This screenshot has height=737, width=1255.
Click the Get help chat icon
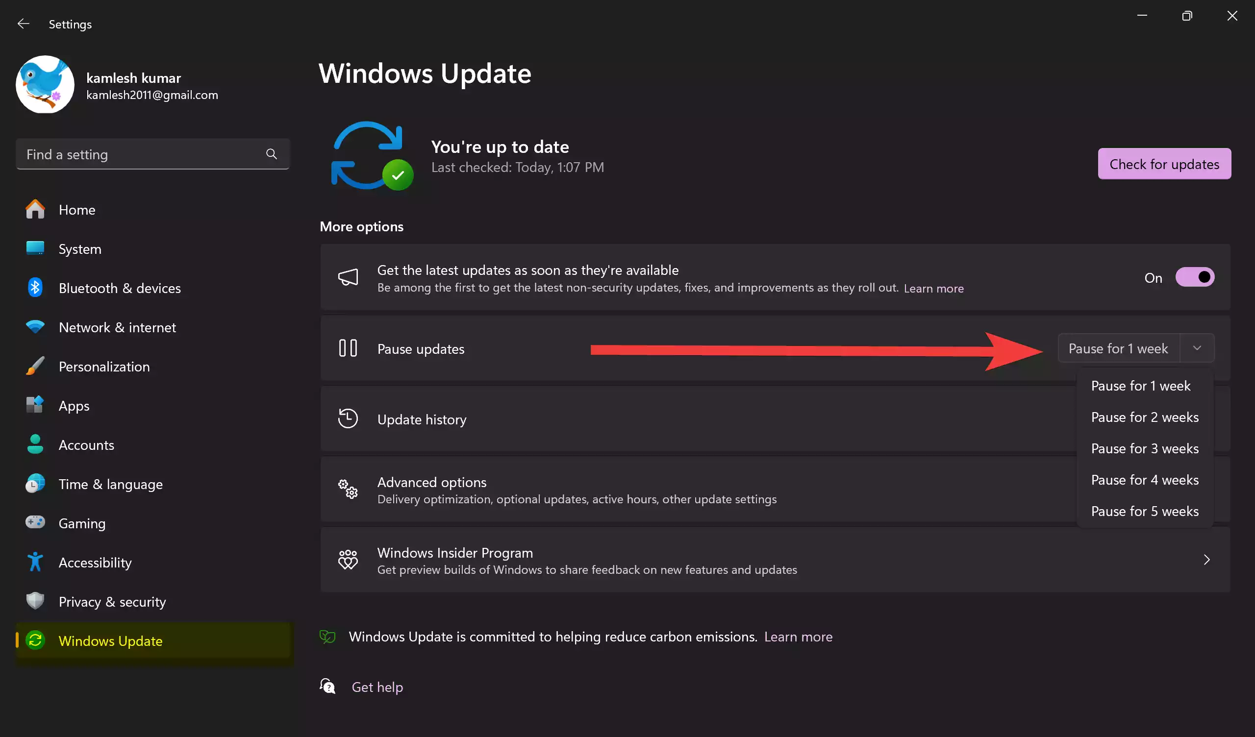327,687
